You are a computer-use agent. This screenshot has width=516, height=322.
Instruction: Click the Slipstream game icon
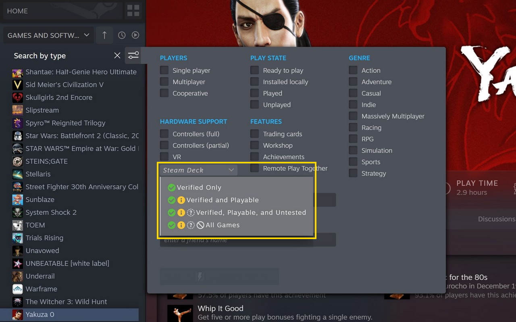[x=17, y=110]
